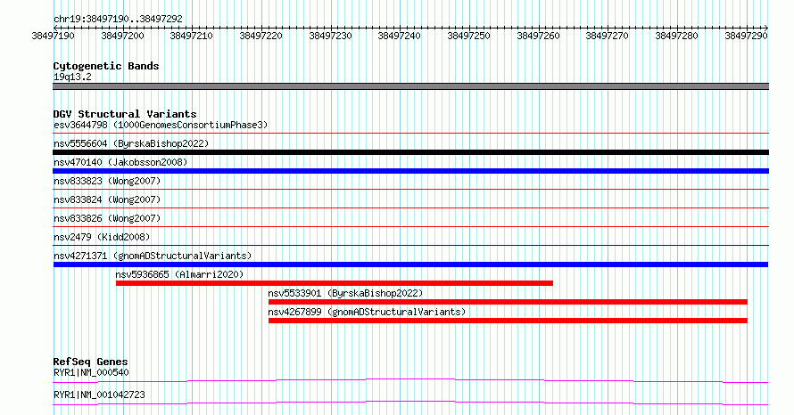Open variant nsv833823 (Wong2007)

(x=107, y=181)
